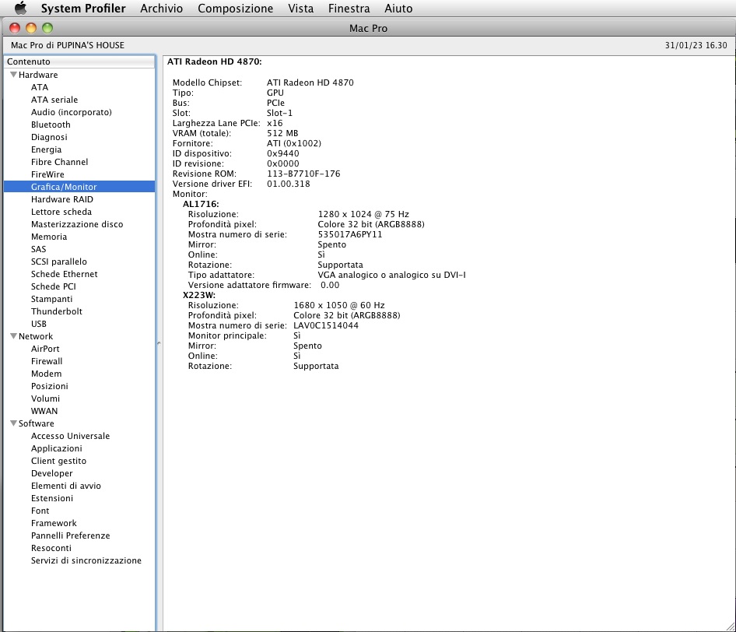The height and width of the screenshot is (632, 736).
Task: Open the Archivio menu
Action: pyautogui.click(x=162, y=9)
